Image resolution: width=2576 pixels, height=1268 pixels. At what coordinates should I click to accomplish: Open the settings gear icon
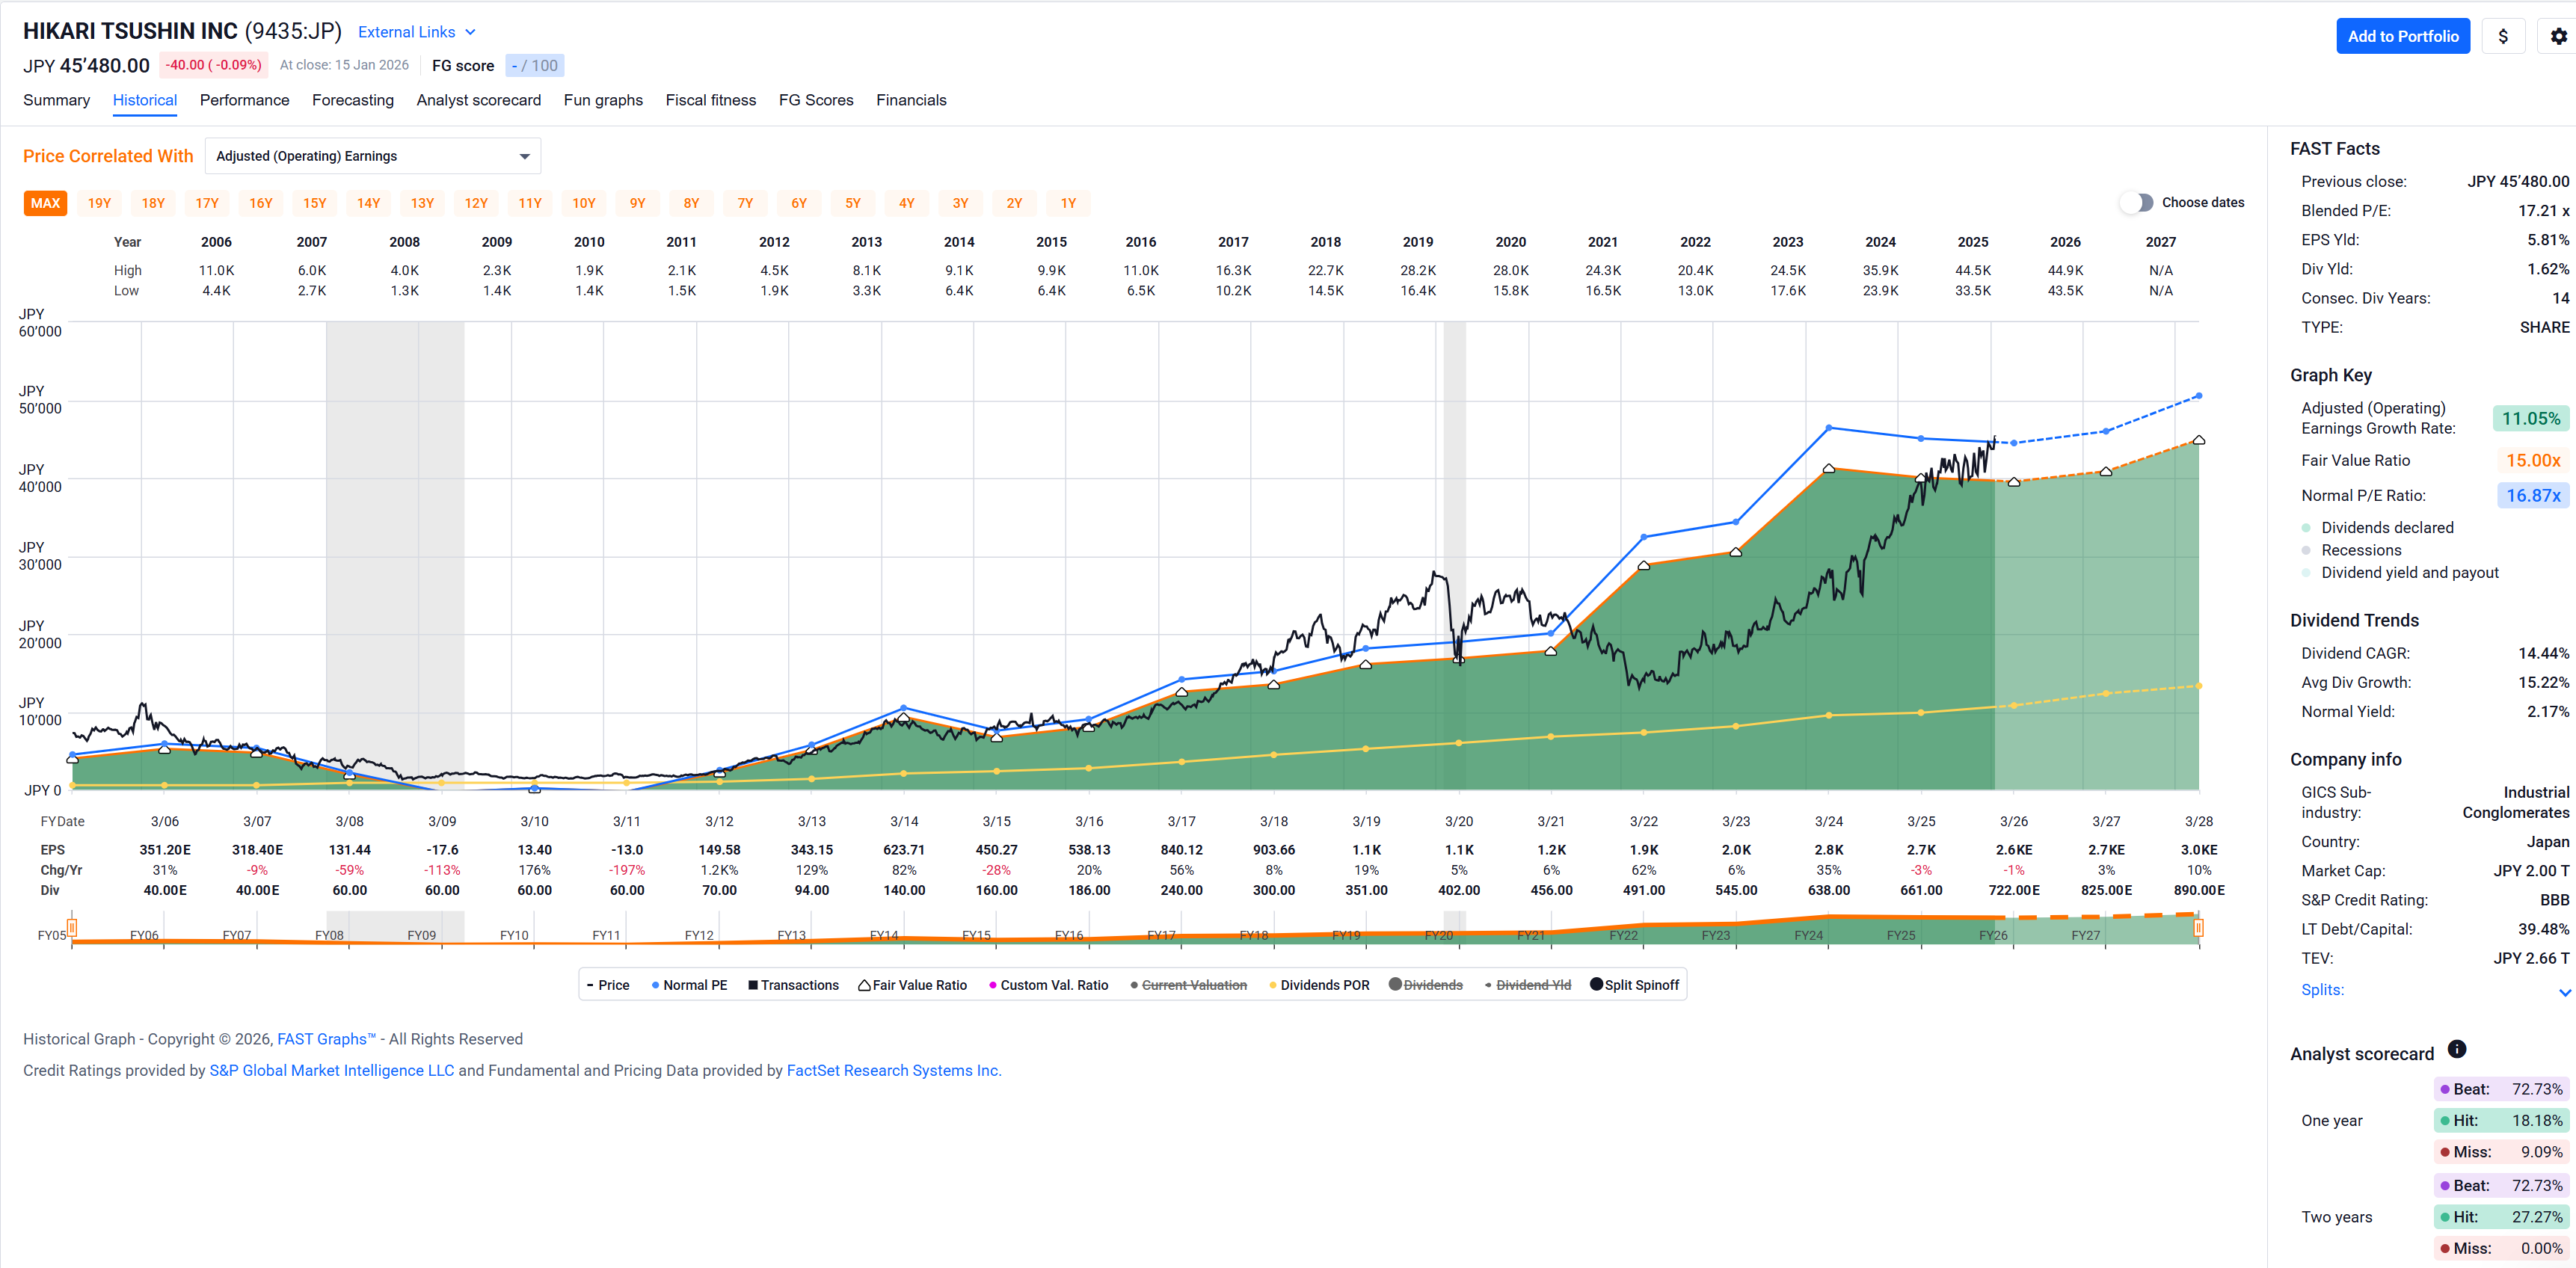2557,37
